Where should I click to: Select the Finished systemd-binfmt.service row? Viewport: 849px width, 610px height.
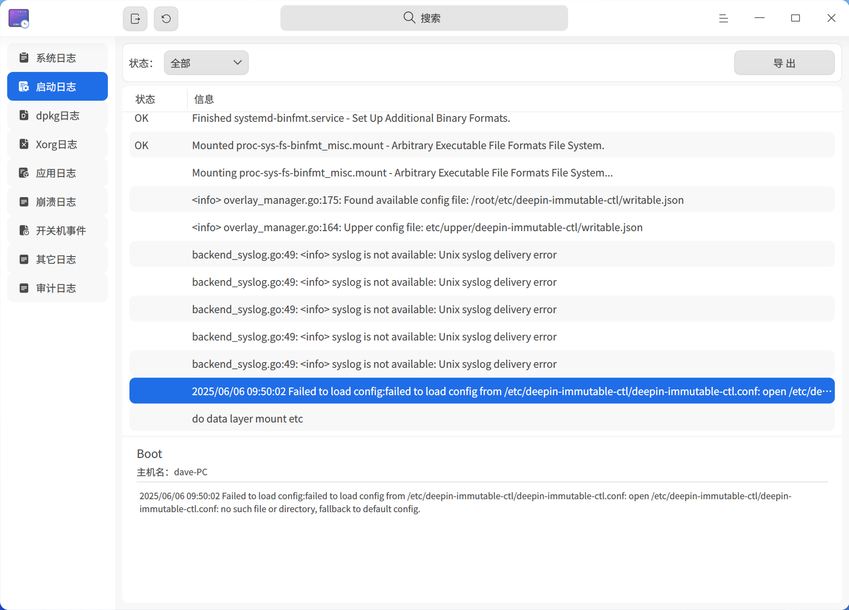482,118
